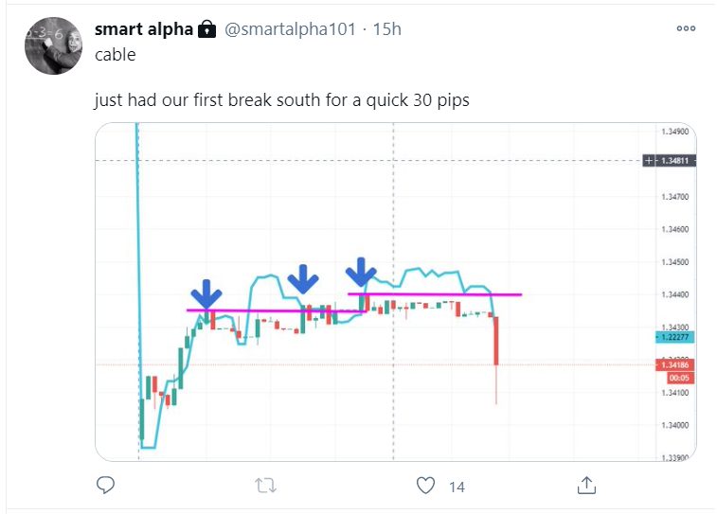This screenshot has width=717, height=514.
Task: Click the reply speech bubble icon
Action: point(106,486)
